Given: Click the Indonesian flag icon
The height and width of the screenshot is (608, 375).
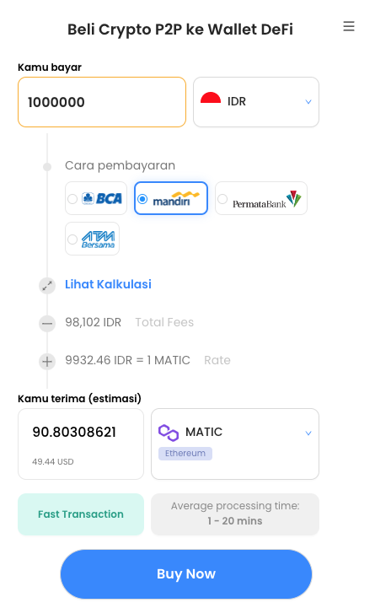Looking at the screenshot, I should click(211, 98).
